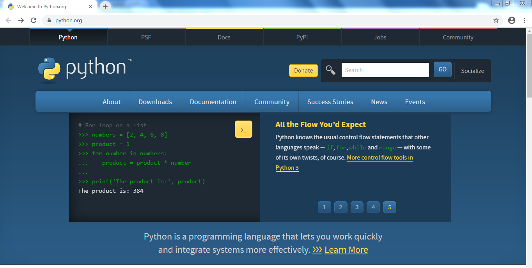Image resolution: width=532 pixels, height=268 pixels.
Task: Click the magnifying glass search icon
Action: pyautogui.click(x=331, y=70)
